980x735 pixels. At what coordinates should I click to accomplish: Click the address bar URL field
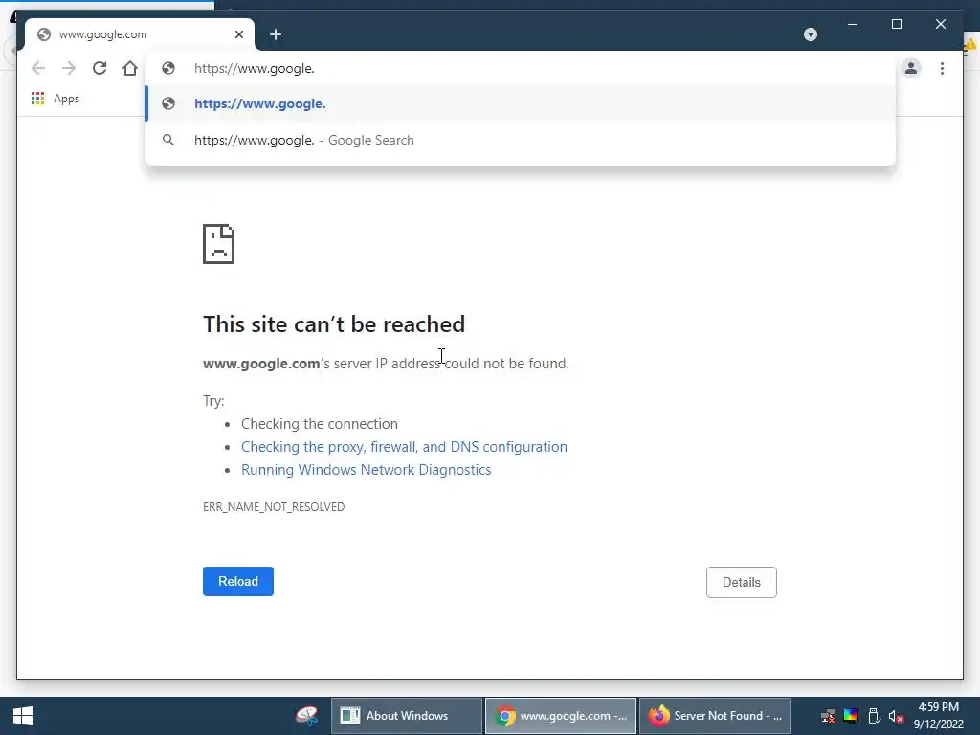[522, 68]
